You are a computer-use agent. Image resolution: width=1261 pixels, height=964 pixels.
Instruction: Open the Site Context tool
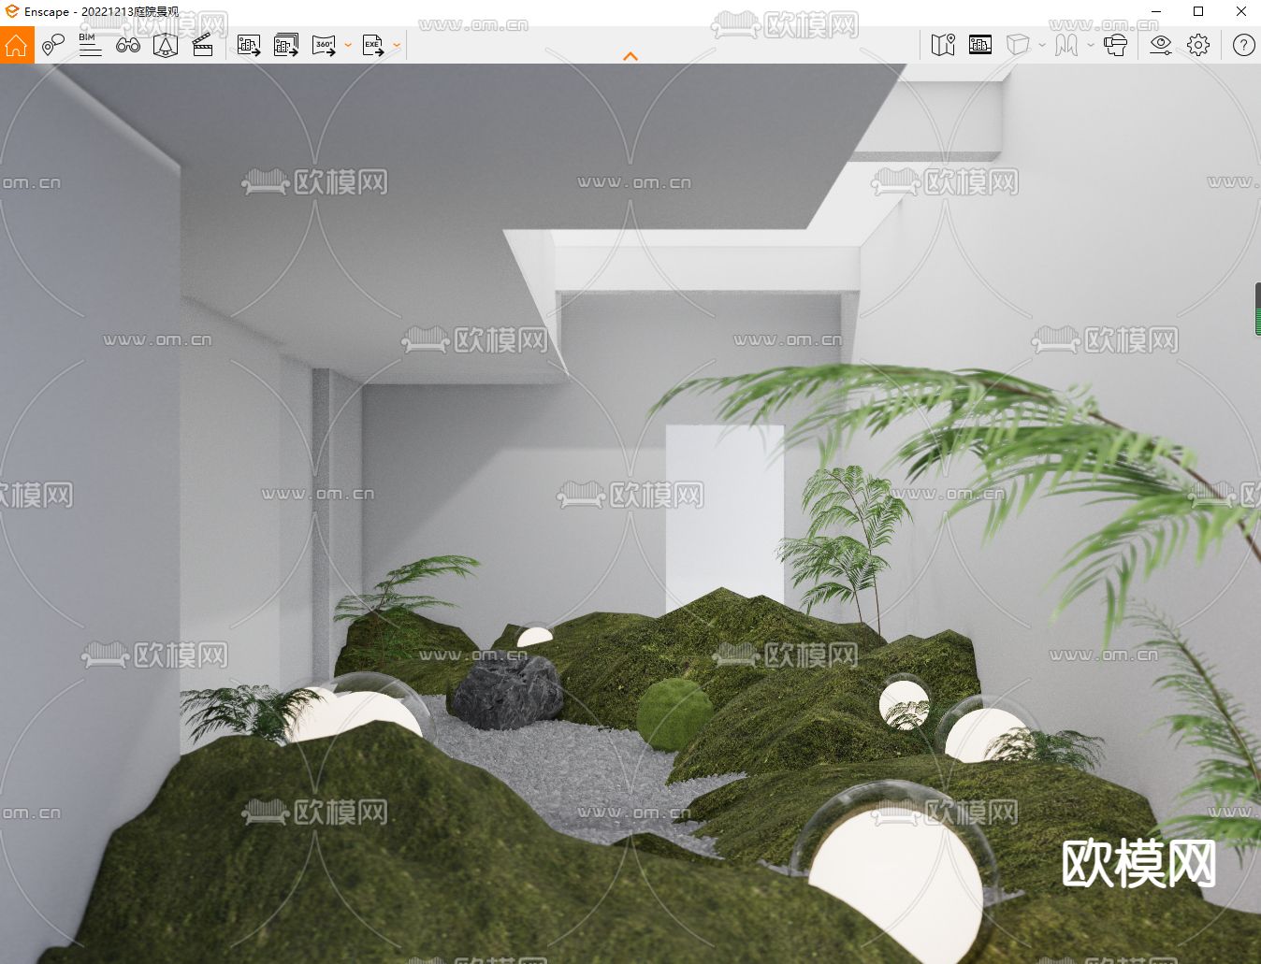[979, 44]
